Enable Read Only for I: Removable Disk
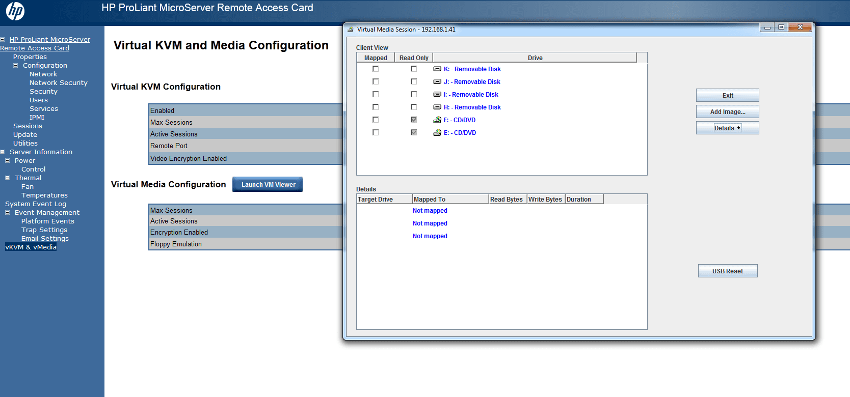Screen dimensions: 850x397 (414, 94)
